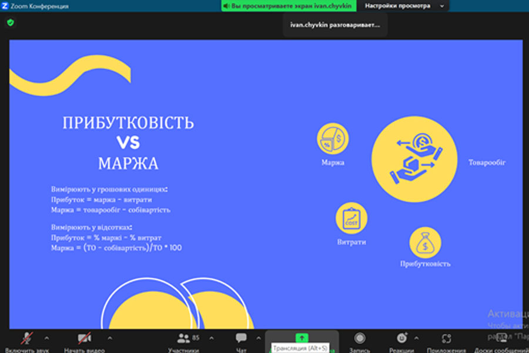Screen dimensions: 529x353
Task: Unmute the microphone (Включить звук)
Action: [26, 342]
